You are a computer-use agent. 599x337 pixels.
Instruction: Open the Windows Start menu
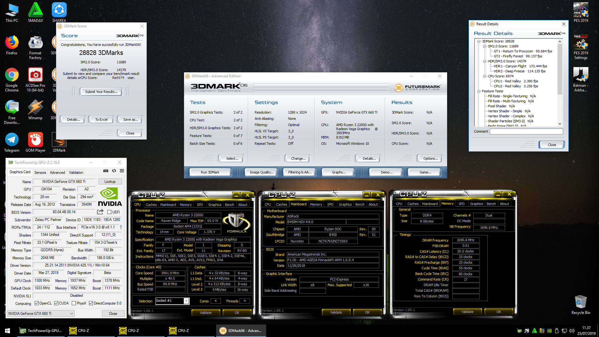7,330
